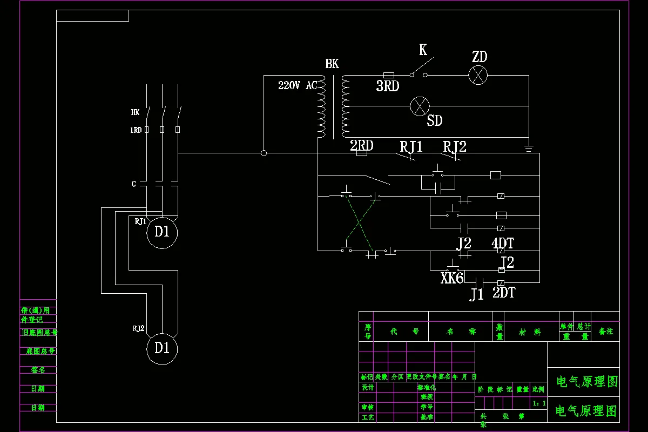Click the '借(通)用' side cell
The width and height of the screenshot is (648, 432).
click(38, 310)
